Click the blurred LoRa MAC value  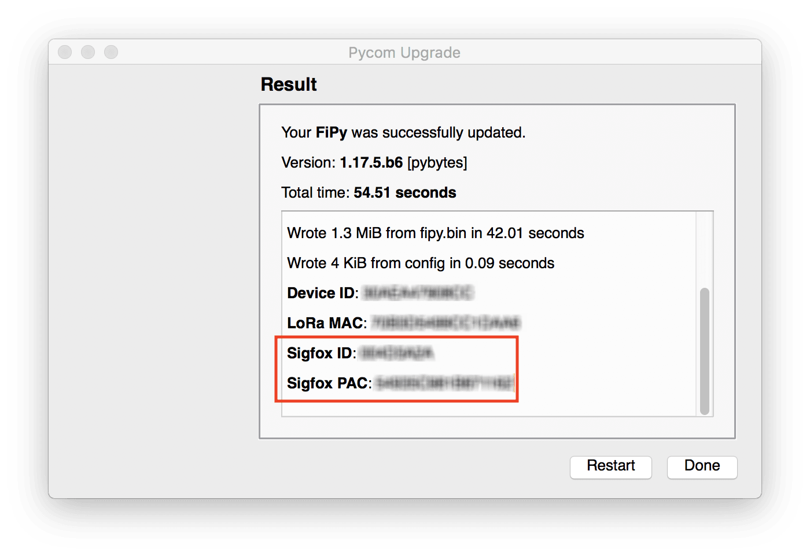(446, 323)
